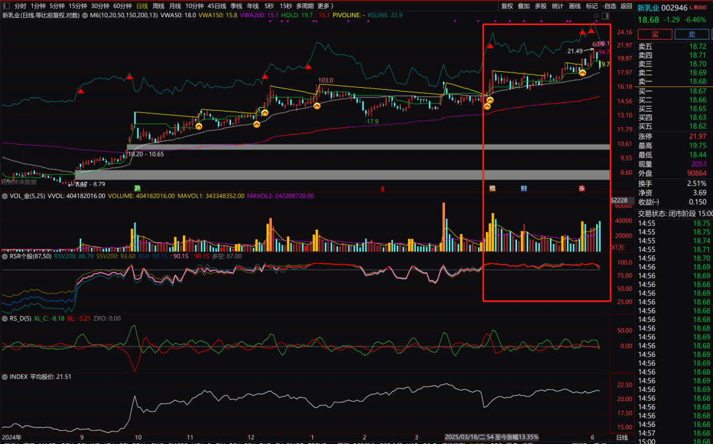Select the 日线 daily period tab
The image size is (713, 444).
142,6
